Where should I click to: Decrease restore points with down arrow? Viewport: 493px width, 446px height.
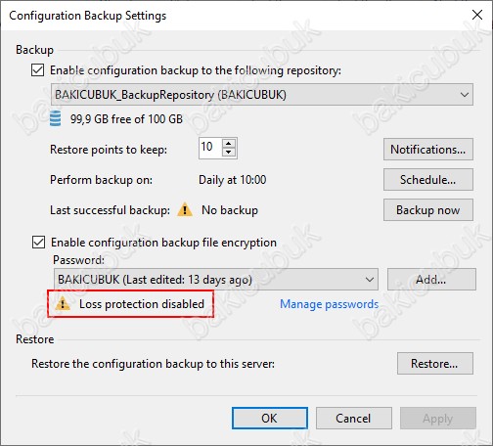tap(229, 153)
